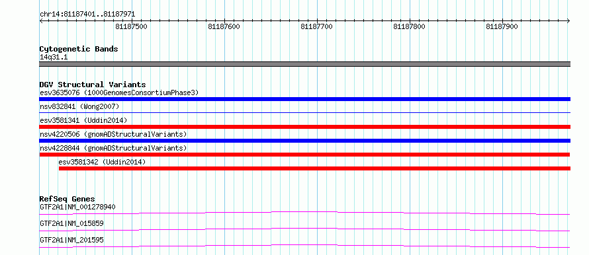Open the GTF2A1|NM_015859 gene label
The height and width of the screenshot is (255, 589).
pyautogui.click(x=71, y=223)
